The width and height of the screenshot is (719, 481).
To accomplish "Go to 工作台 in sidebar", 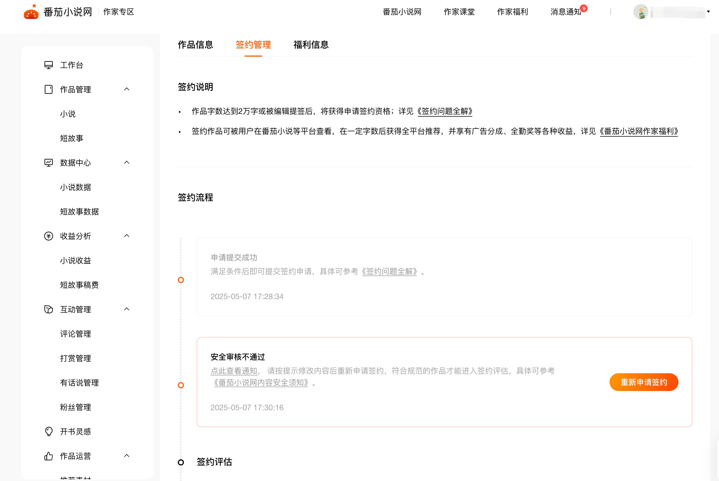I will tap(71, 65).
